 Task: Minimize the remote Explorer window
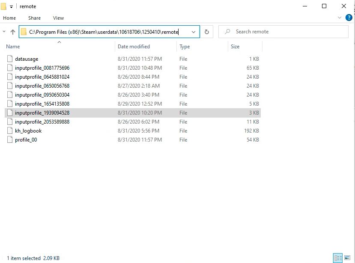pyautogui.click(x=305, y=6)
